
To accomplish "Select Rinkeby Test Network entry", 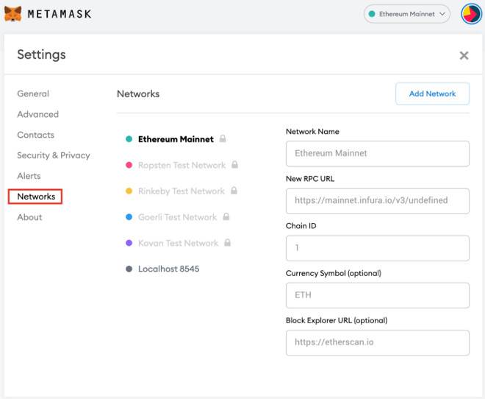I will click(182, 191).
